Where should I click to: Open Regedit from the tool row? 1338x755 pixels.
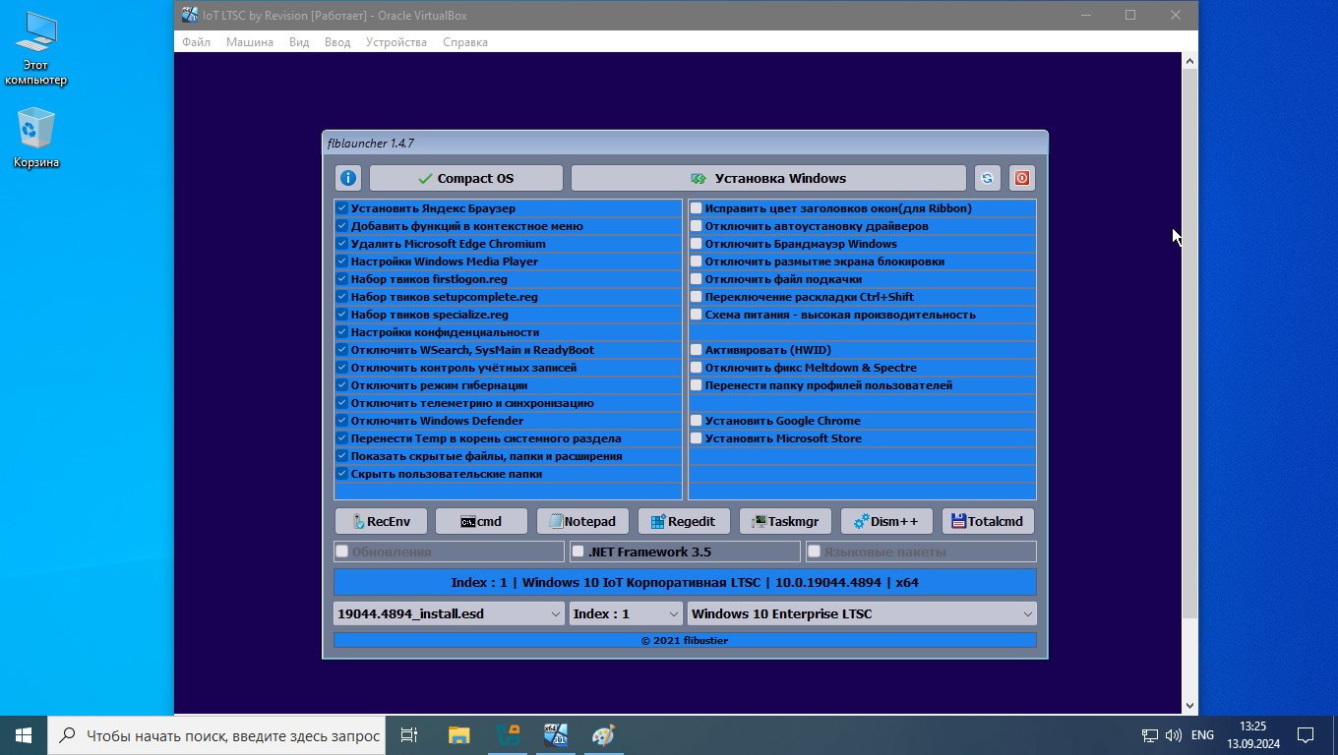pos(683,521)
